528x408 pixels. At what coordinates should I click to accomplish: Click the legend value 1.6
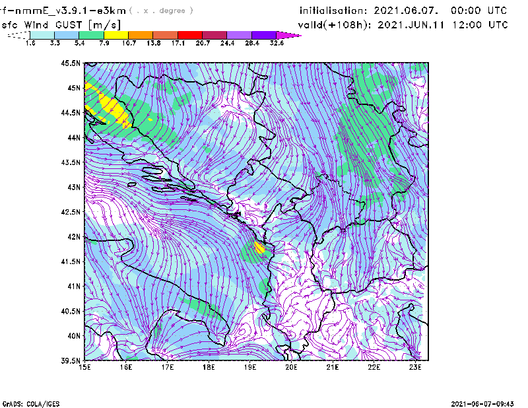coord(30,43)
